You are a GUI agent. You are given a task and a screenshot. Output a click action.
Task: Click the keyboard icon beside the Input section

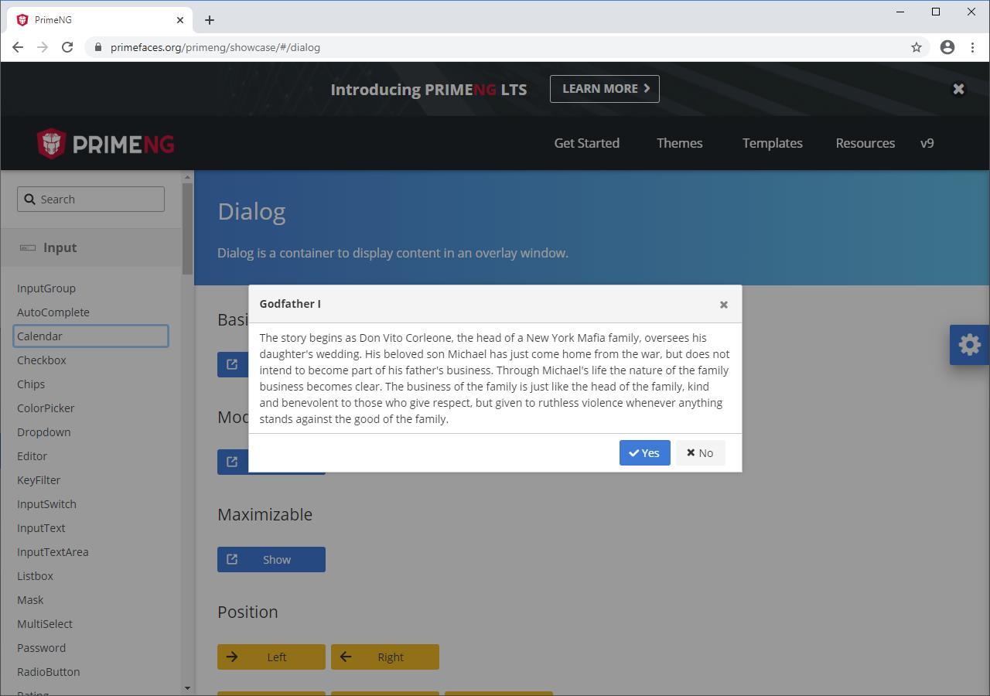point(27,247)
